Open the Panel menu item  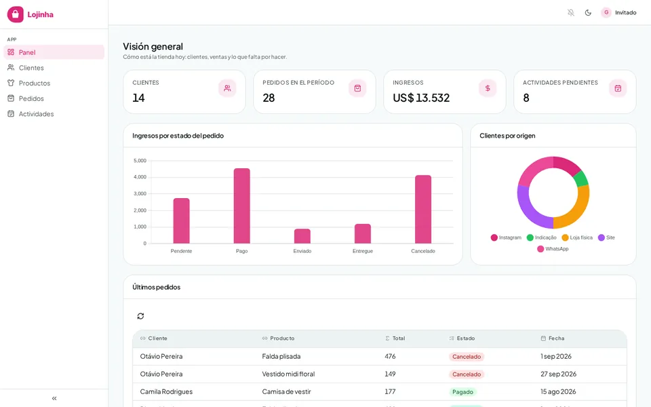54,52
